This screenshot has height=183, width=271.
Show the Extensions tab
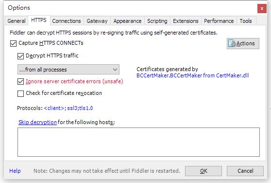[186, 21]
